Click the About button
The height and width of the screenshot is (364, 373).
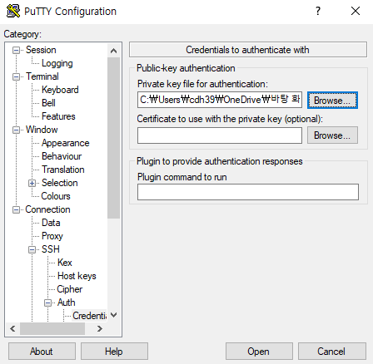point(42,352)
